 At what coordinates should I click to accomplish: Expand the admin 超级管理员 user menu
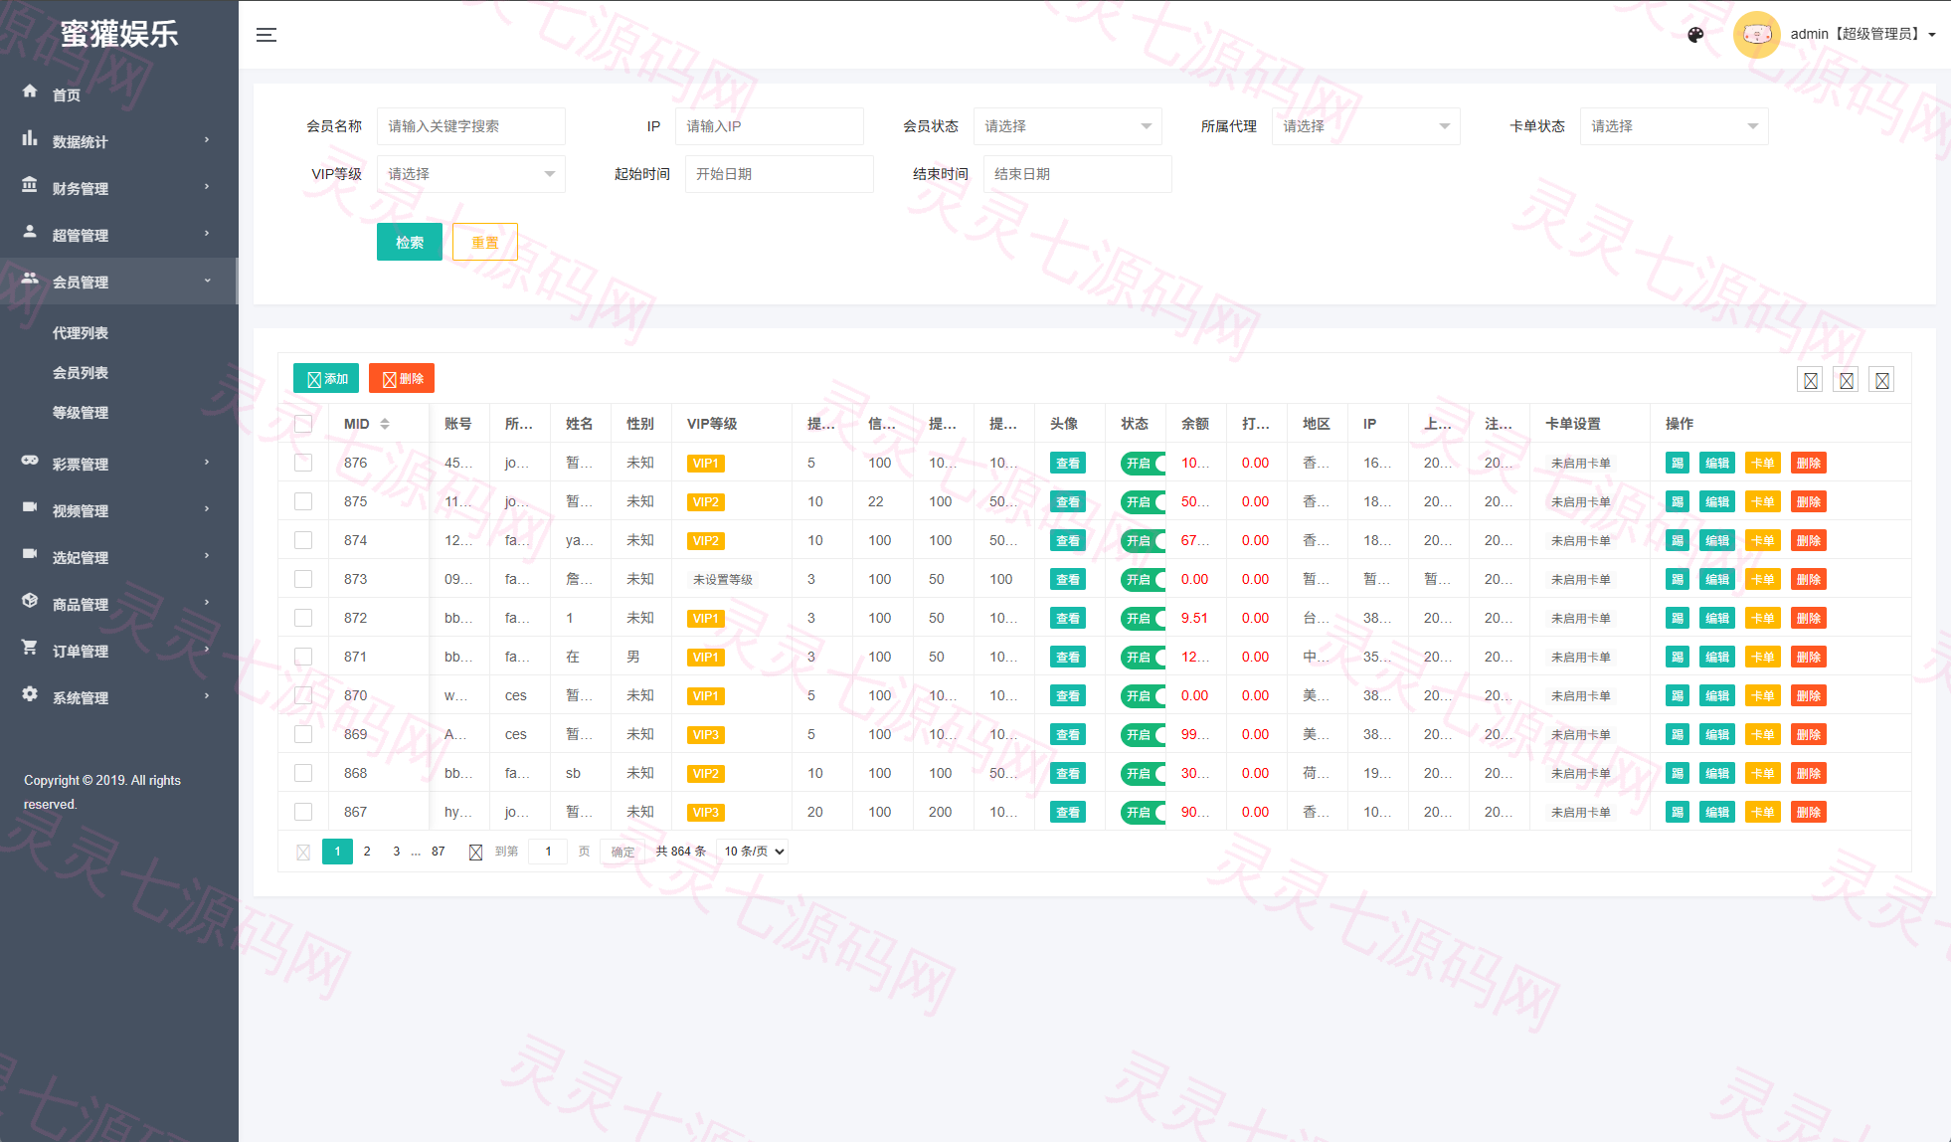tap(1862, 34)
